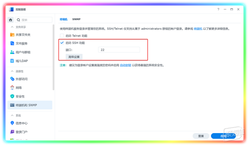Viewport: 249px width, 146px height.
Task: Follow the 自动封锁 auto block link
Action: point(125,65)
